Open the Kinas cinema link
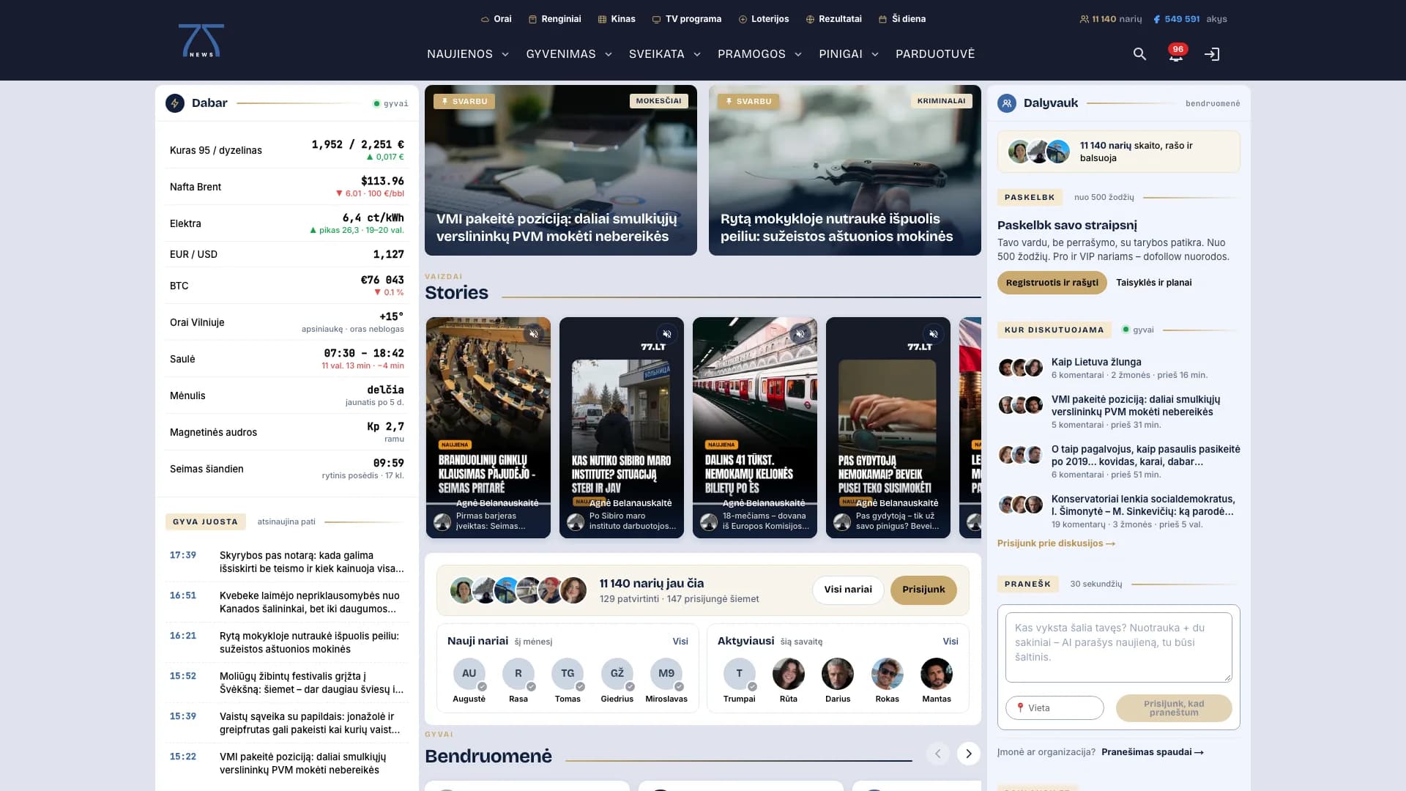Screen dimensions: 1406x791 (617, 19)
